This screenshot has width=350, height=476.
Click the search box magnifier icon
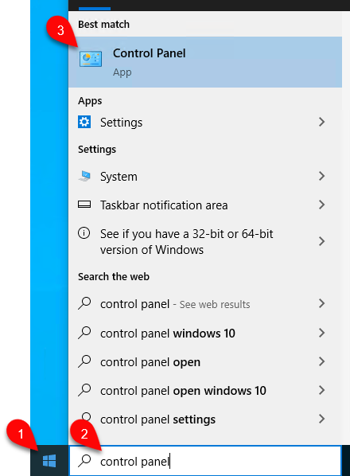pos(84,461)
